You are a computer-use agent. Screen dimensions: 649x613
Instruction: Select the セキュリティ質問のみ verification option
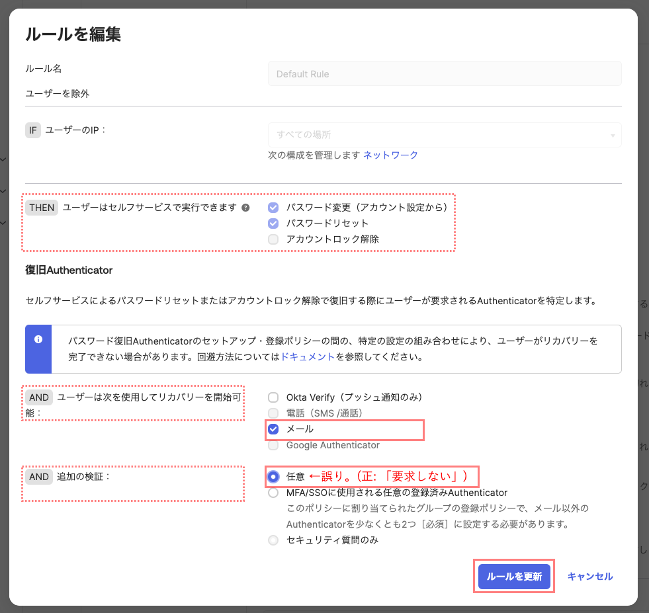tap(273, 540)
